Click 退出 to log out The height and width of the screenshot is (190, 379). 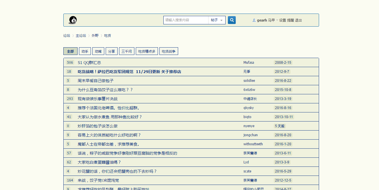298,20
